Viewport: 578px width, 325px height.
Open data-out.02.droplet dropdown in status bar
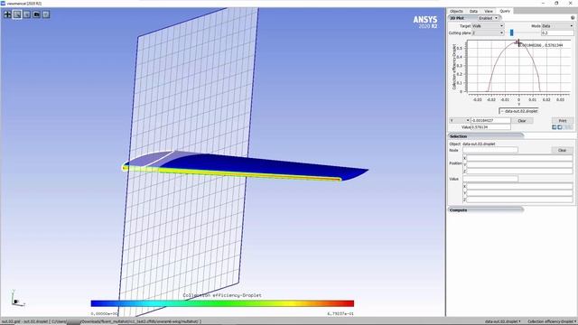[503, 321]
